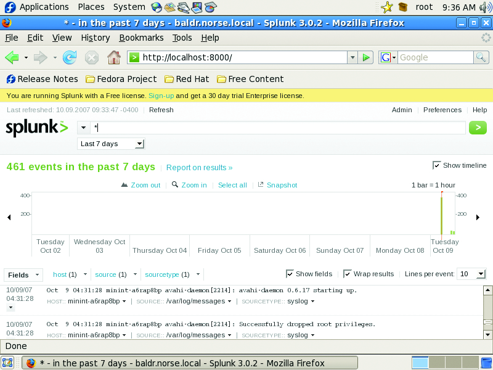Click the search magnifier icon in Google box

(x=481, y=57)
